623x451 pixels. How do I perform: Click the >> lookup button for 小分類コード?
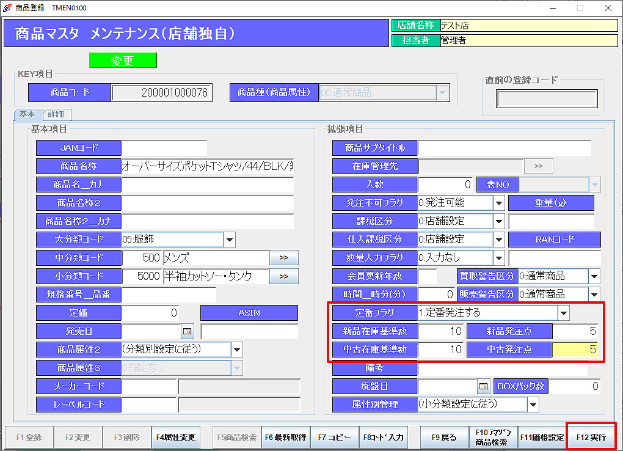pyautogui.click(x=283, y=276)
